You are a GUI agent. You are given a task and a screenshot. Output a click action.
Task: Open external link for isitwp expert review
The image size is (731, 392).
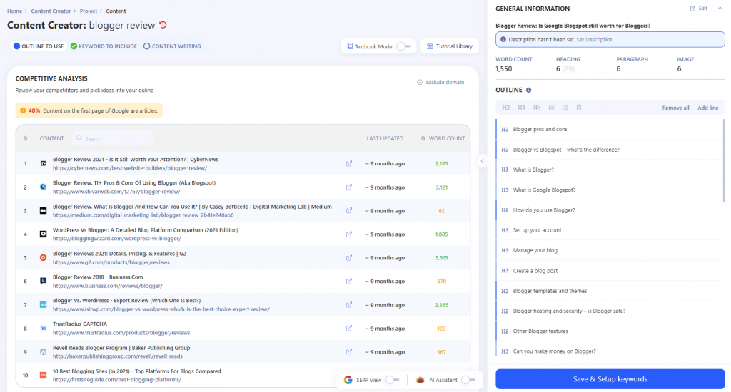click(x=348, y=305)
